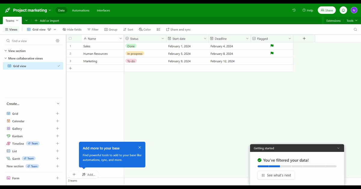Click the bottom bar add record plus

pos(74,174)
